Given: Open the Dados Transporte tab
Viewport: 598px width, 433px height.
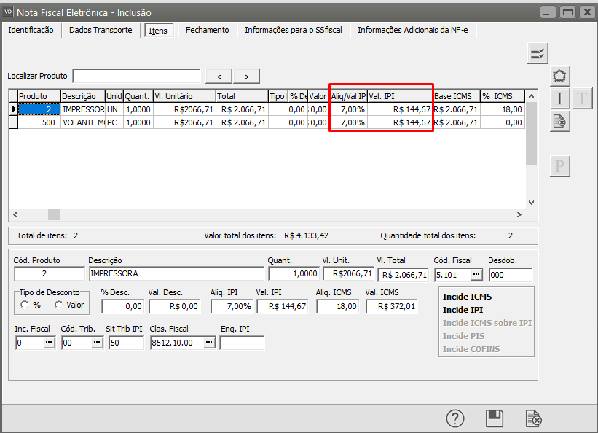Looking at the screenshot, I should point(101,30).
